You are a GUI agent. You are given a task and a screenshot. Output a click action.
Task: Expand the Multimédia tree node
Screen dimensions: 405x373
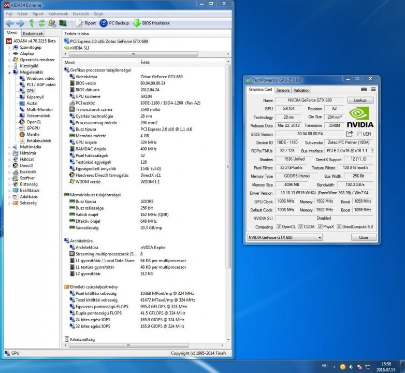pos(9,147)
